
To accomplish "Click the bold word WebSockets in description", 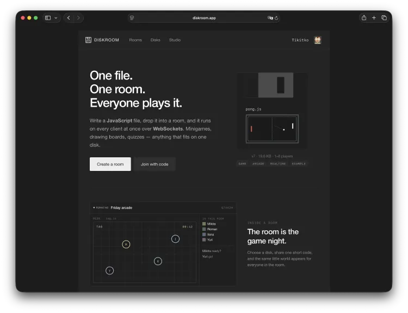I will click(168, 128).
